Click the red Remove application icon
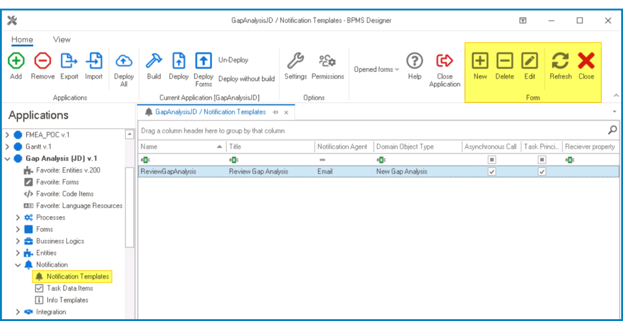This screenshot has height=321, width=623. pos(42,61)
